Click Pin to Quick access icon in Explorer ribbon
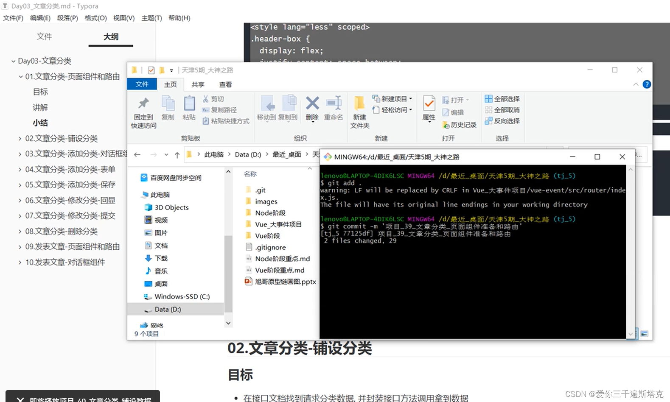 [x=143, y=103]
